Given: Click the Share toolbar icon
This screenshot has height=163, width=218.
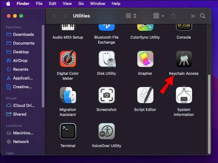Looking at the screenshot, I should tap(173, 16).
